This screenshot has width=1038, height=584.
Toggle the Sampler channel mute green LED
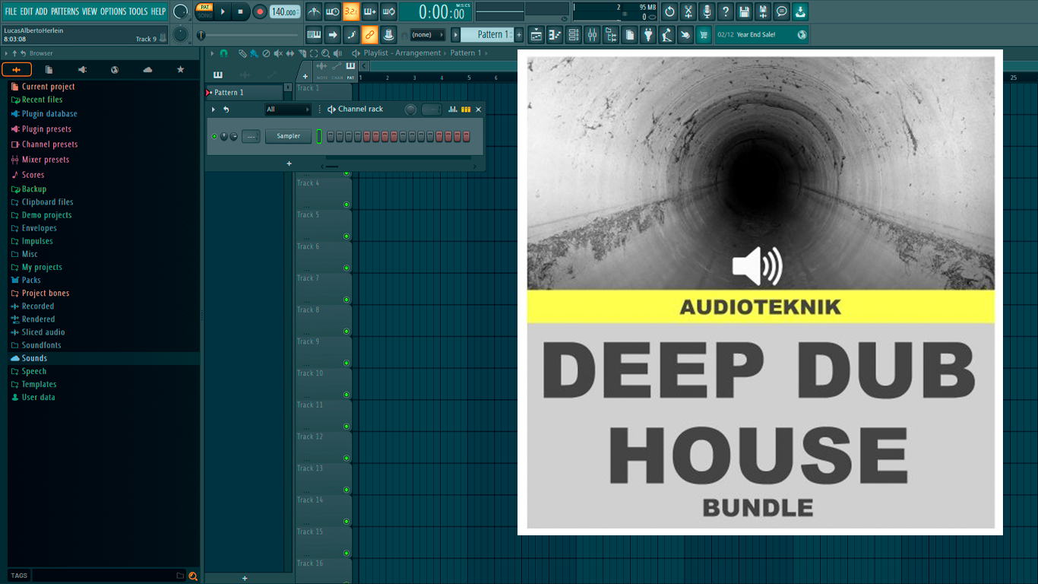(214, 136)
